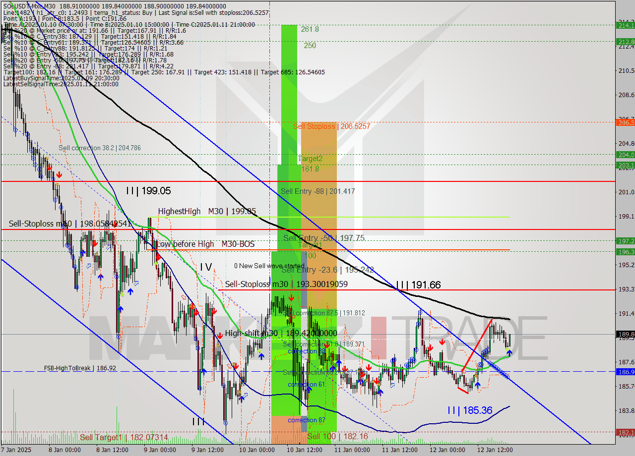This screenshot has width=635, height=456.
Task: Click the 'Sell Entry -88 | 201.417' label
Action: (318, 191)
